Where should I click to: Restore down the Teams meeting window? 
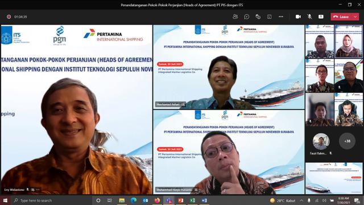350,5
